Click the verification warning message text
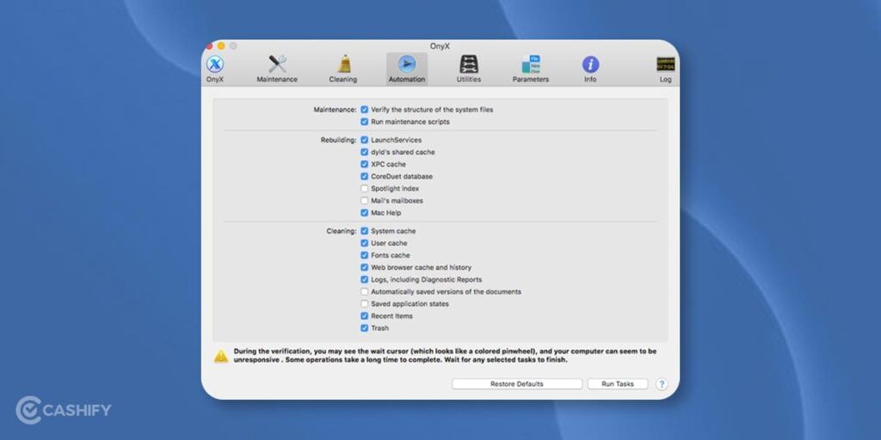This screenshot has height=440, width=881. [445, 356]
